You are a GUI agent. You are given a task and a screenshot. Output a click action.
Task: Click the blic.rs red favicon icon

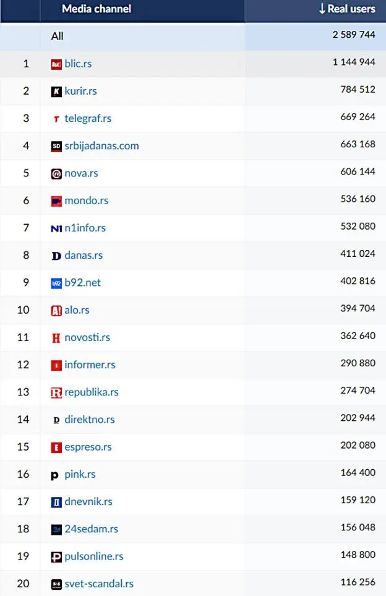click(56, 64)
